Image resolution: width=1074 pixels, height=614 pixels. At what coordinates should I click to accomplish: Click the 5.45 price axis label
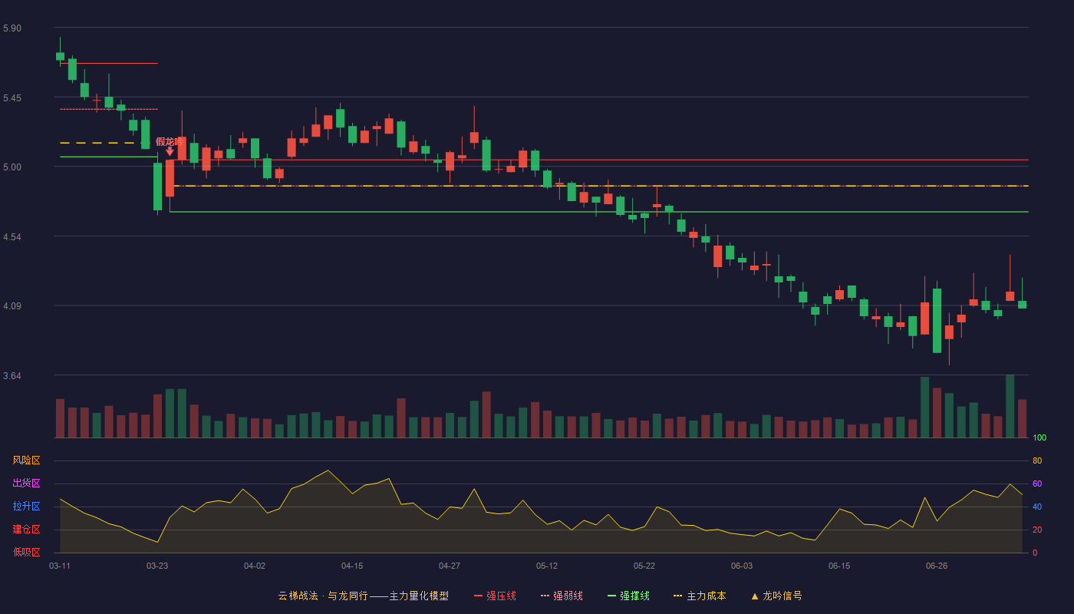(12, 98)
